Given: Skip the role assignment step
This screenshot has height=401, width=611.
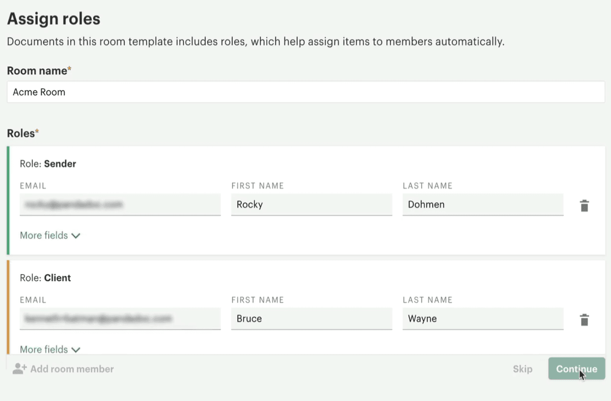Looking at the screenshot, I should 522,369.
